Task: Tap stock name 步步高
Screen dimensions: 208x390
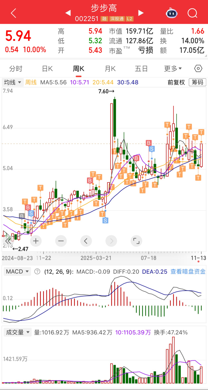Action: (104, 8)
